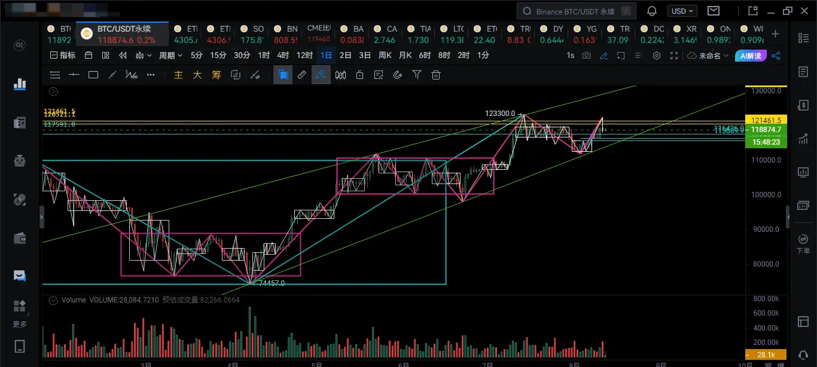
Task: Select the horizontal line drawing tool
Action: pos(74,75)
